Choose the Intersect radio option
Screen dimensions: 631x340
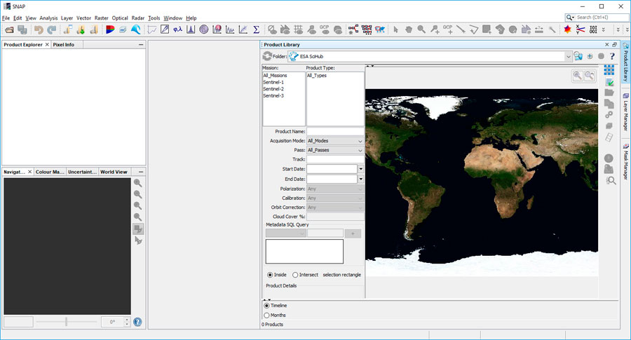tap(295, 275)
